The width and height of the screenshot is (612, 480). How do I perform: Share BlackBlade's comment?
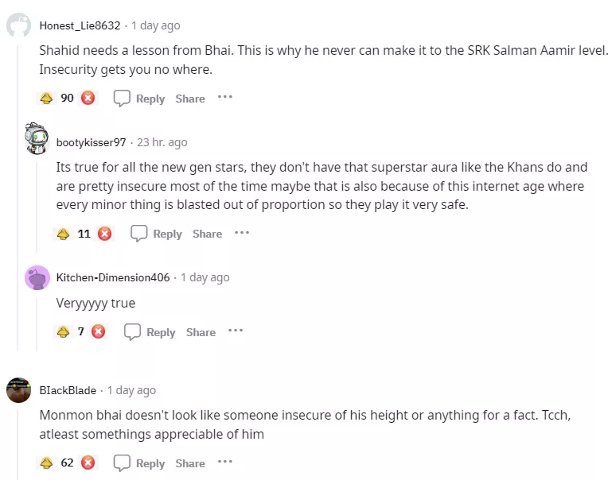(x=190, y=463)
